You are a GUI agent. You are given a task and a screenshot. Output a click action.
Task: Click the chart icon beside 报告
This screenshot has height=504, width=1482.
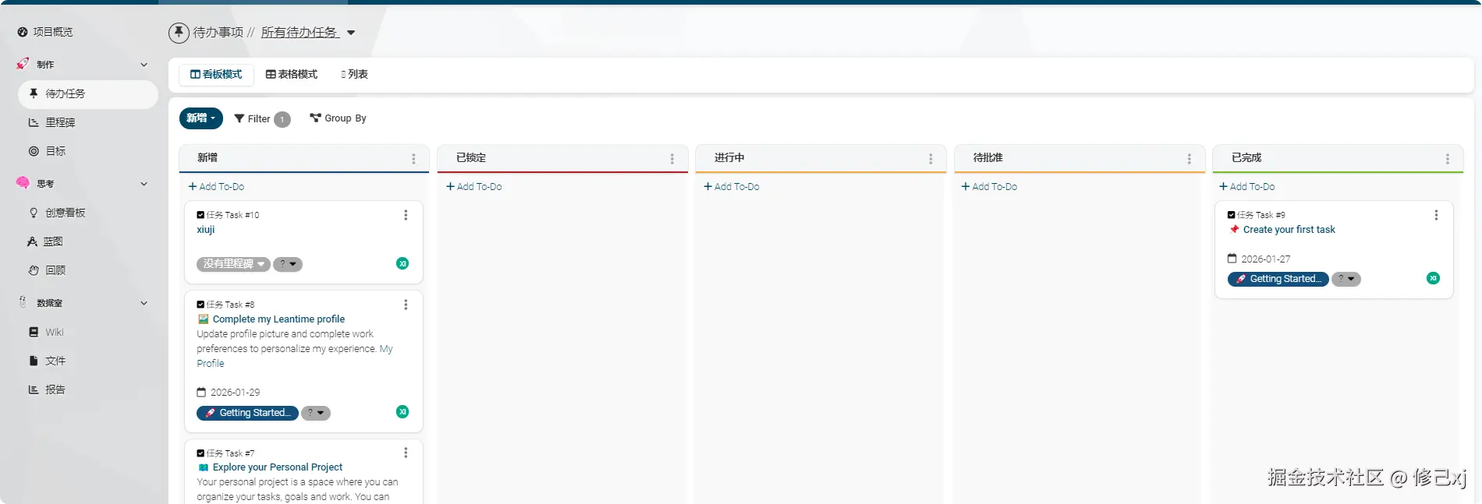(34, 389)
